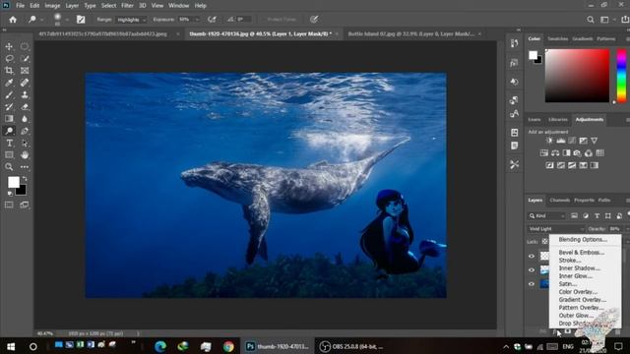This screenshot has height=354, width=630.
Task: Select the Eraser tool
Action: coord(25,107)
